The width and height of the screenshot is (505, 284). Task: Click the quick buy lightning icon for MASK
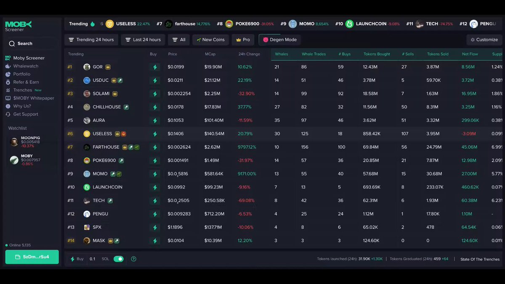click(x=155, y=241)
